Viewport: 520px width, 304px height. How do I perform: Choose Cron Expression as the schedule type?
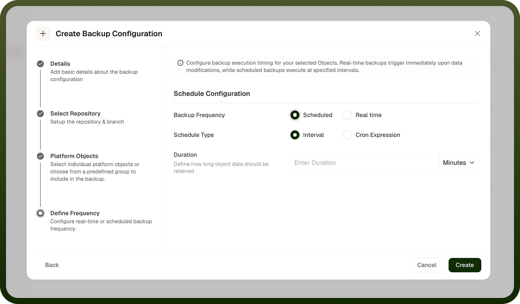(347, 135)
